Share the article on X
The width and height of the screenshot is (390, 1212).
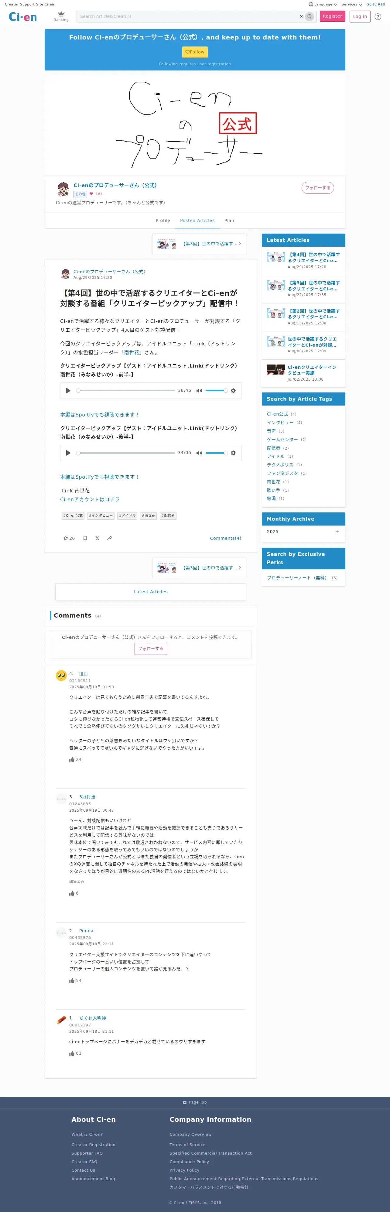point(97,538)
